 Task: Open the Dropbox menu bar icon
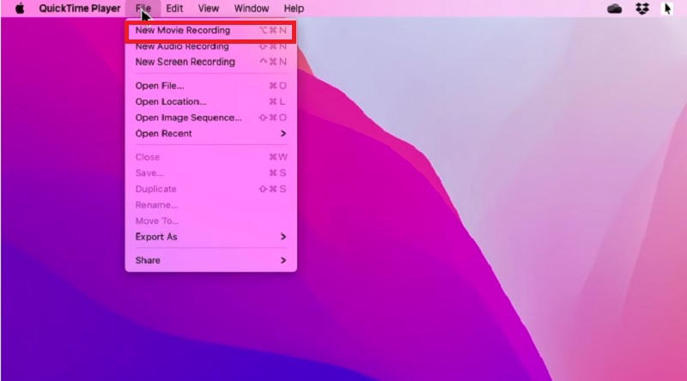pos(641,9)
